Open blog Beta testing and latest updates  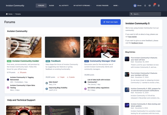pos(145,105)
